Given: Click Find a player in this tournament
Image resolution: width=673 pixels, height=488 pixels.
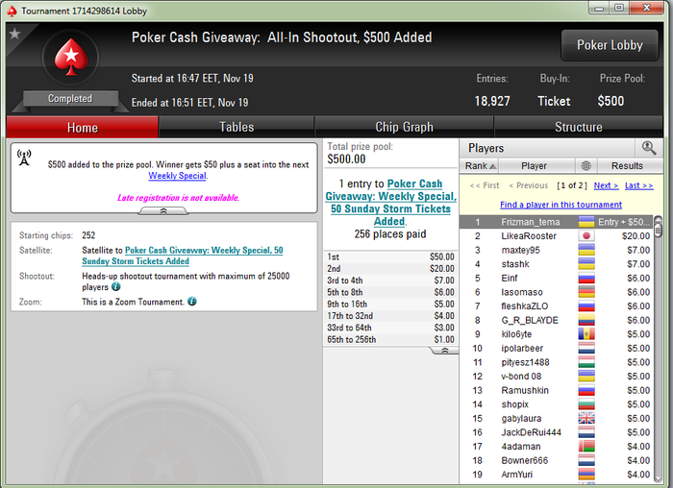Looking at the screenshot, I should pos(561,205).
